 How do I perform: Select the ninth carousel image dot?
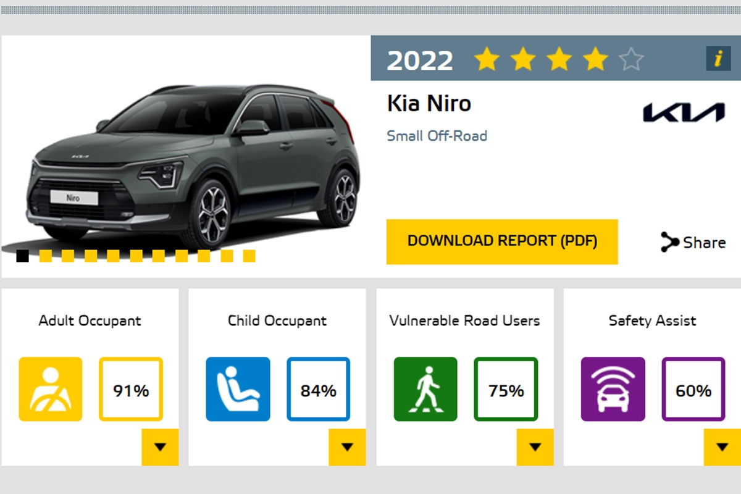[204, 256]
